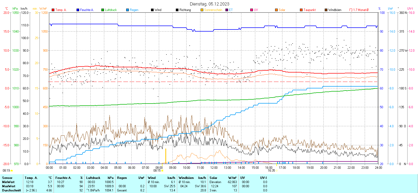Image resolution: width=418 pixels, height=193 pixels.
Task: Toggle the magenta UV legend box
Action: point(252,10)
